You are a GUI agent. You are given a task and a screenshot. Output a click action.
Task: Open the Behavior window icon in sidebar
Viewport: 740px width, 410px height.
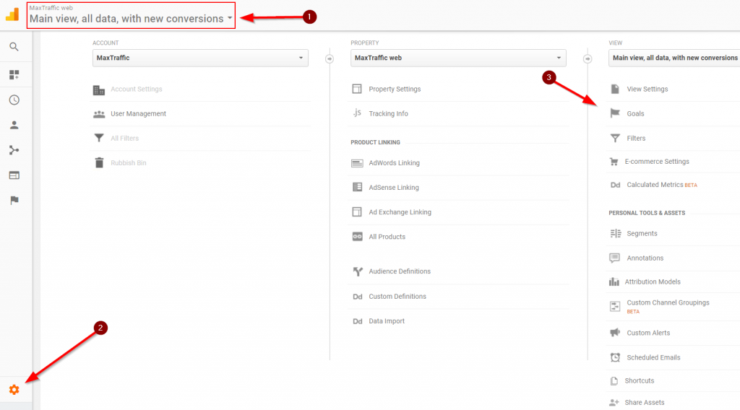(x=14, y=175)
